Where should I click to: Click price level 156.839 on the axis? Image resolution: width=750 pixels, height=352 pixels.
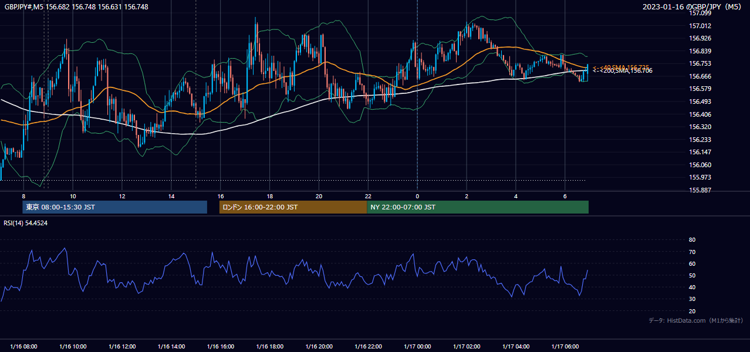[x=700, y=51]
